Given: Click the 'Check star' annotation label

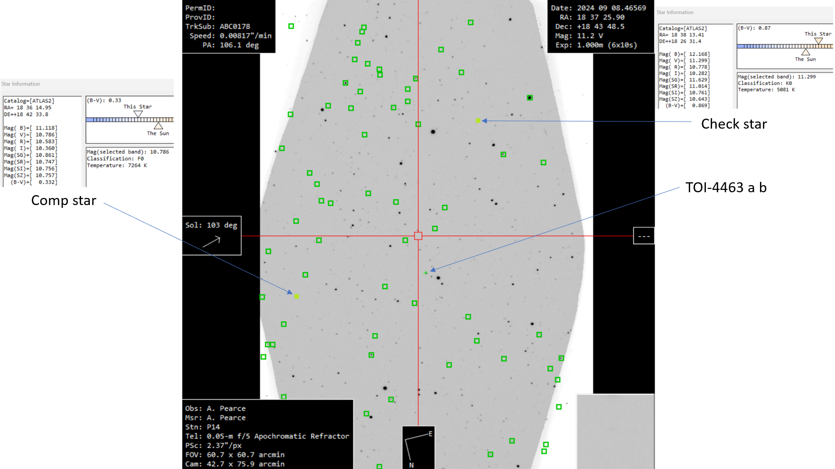Looking at the screenshot, I should pos(733,124).
